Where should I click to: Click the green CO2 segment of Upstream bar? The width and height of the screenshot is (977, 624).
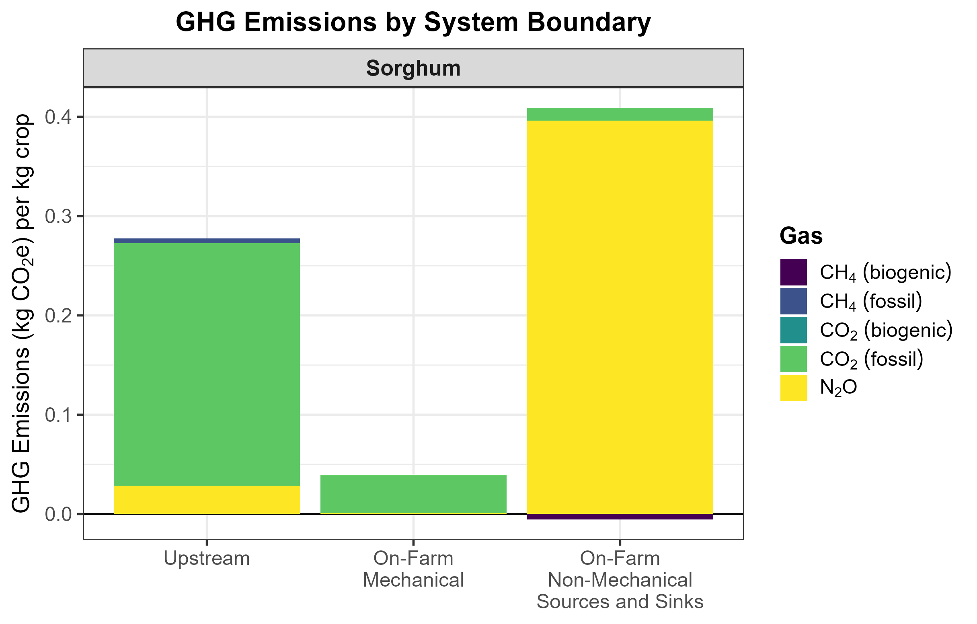coord(207,364)
